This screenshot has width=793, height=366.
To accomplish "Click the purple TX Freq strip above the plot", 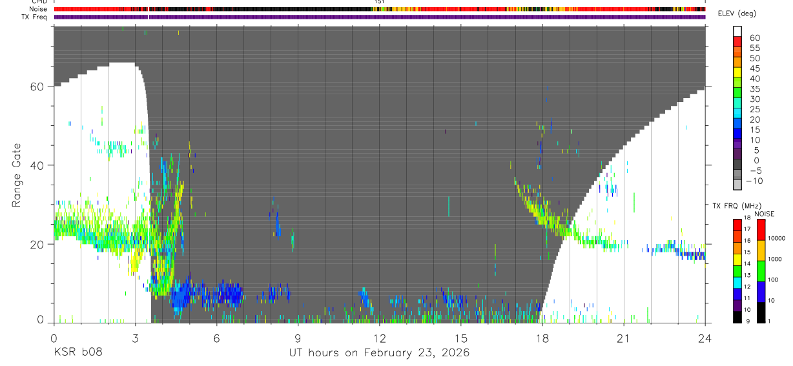I will [380, 17].
